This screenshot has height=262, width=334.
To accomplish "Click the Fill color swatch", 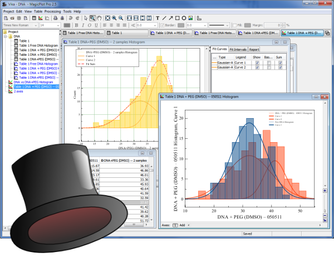I will pos(247,26).
